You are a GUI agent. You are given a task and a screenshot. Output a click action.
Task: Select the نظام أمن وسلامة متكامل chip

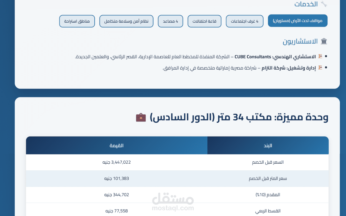[126, 21]
